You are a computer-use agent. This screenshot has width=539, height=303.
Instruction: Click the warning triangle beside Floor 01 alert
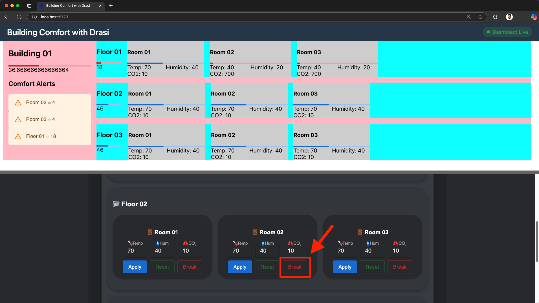coord(18,136)
